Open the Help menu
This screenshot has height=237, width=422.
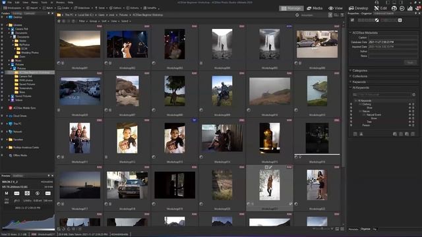click(71, 3)
